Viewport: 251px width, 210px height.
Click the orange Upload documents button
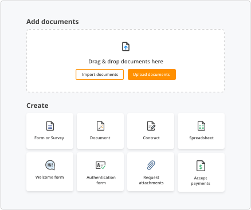pos(152,74)
